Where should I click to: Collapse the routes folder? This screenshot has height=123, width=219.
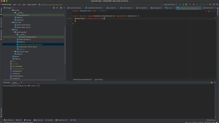point(11,10)
